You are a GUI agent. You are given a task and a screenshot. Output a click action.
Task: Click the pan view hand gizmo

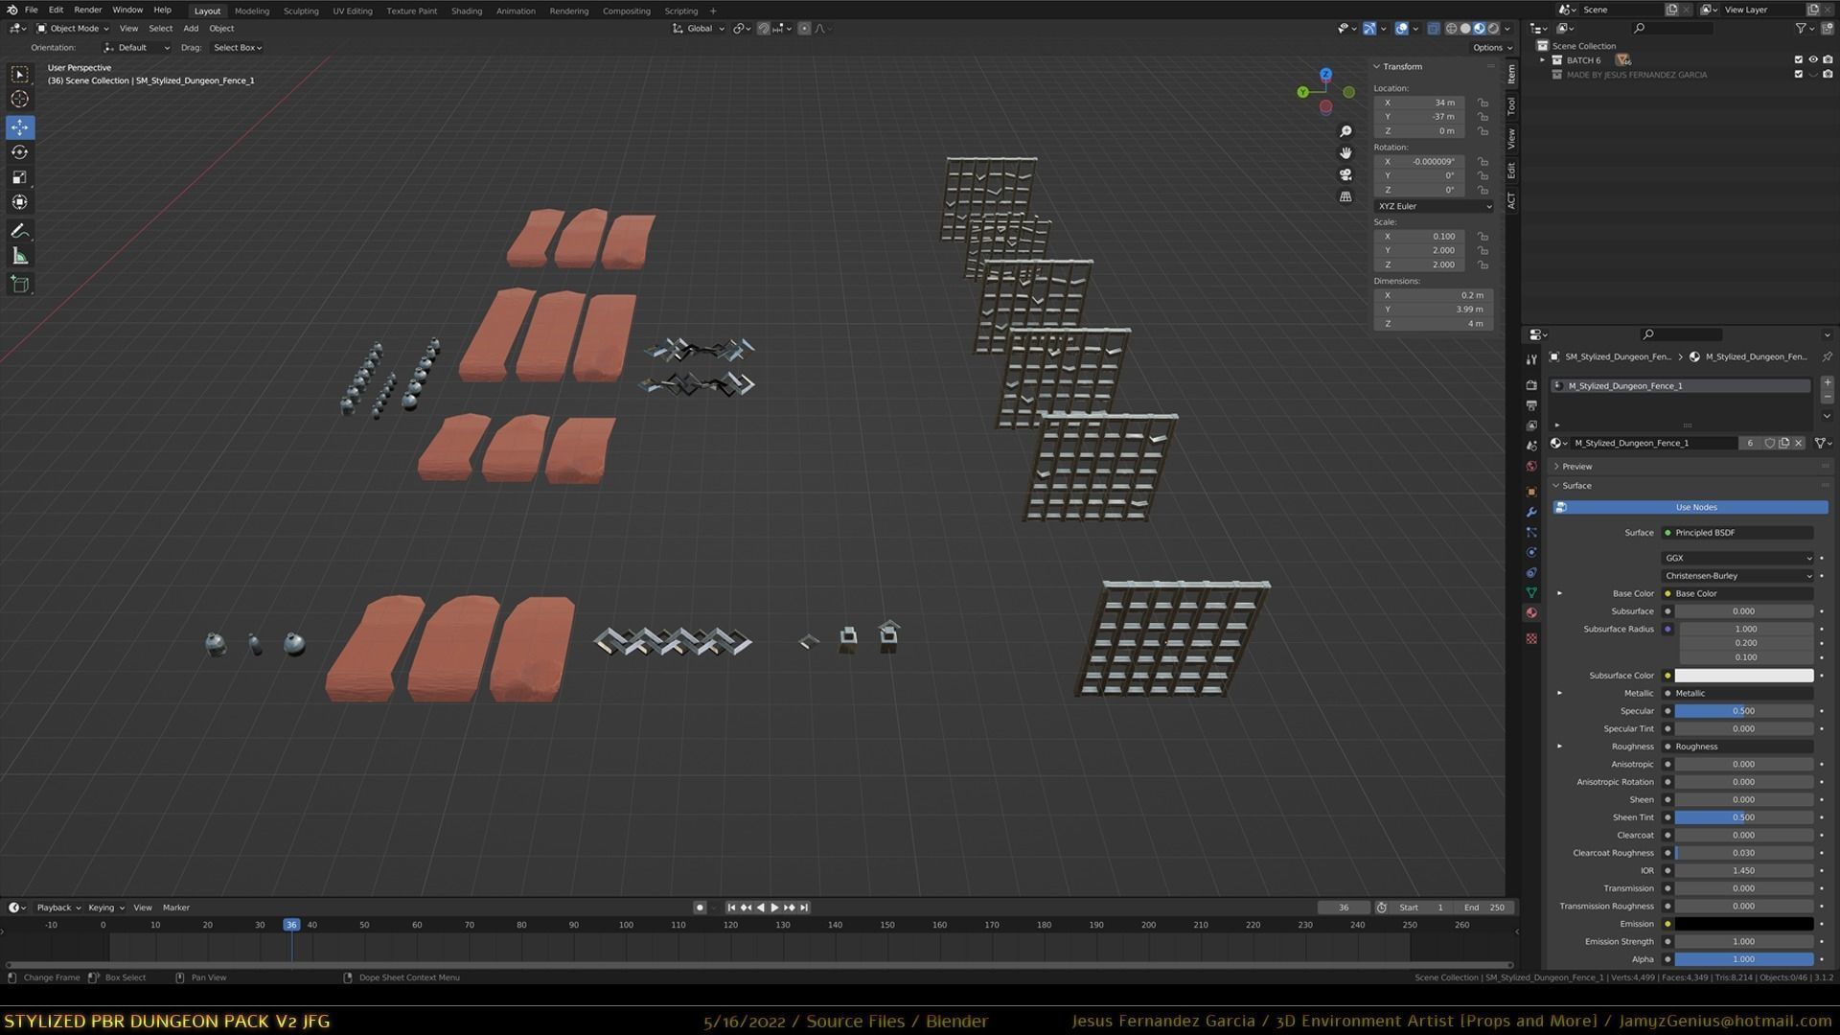coord(1345,153)
